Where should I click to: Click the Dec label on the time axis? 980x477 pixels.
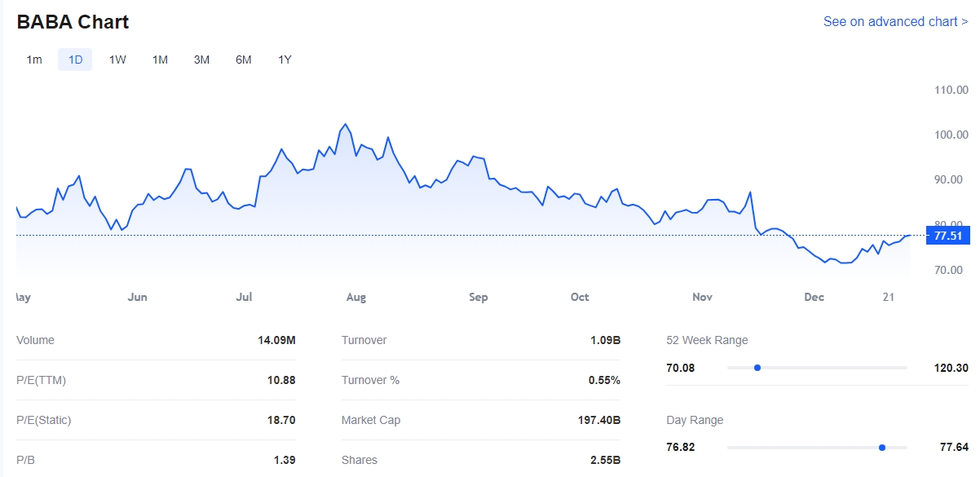pos(814,298)
